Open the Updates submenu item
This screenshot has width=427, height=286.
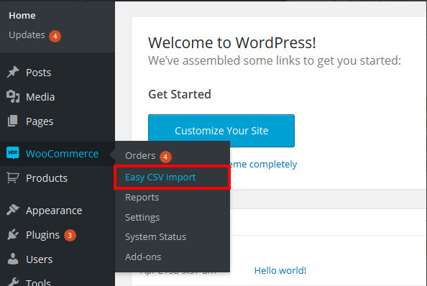point(27,34)
